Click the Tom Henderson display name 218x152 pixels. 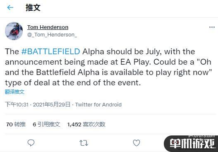pyautogui.click(x=48, y=27)
